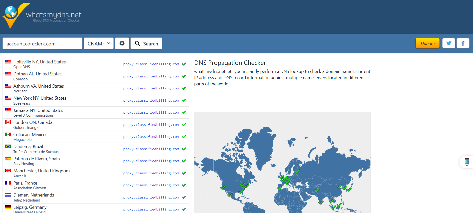The height and width of the screenshot is (213, 473).
Task: Click the Dothan AL United States flag
Action: pos(8,74)
